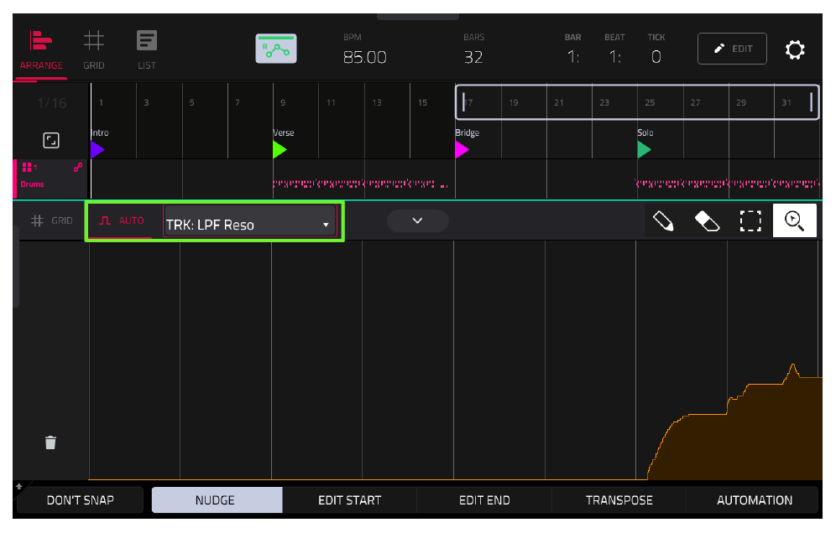Select the Bar position field

(x=572, y=56)
